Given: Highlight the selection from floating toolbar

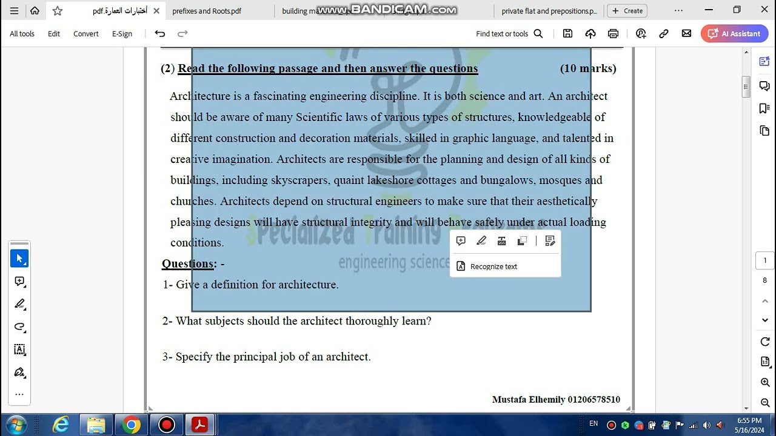Looking at the screenshot, I should click(x=481, y=241).
